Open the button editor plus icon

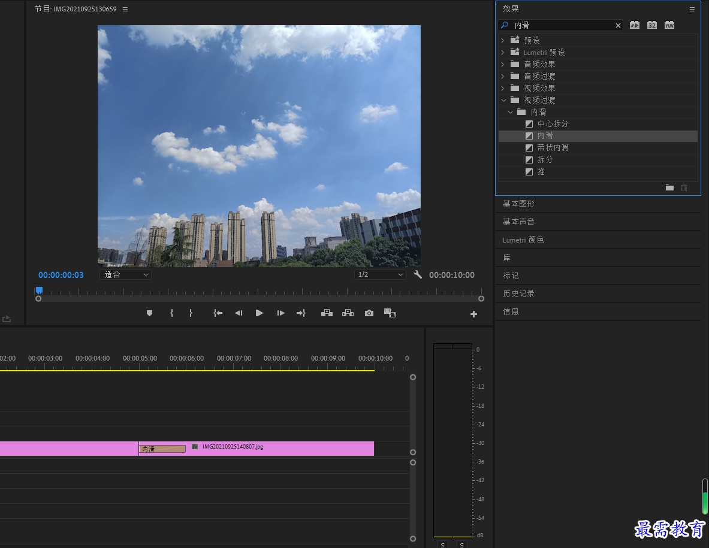click(473, 314)
